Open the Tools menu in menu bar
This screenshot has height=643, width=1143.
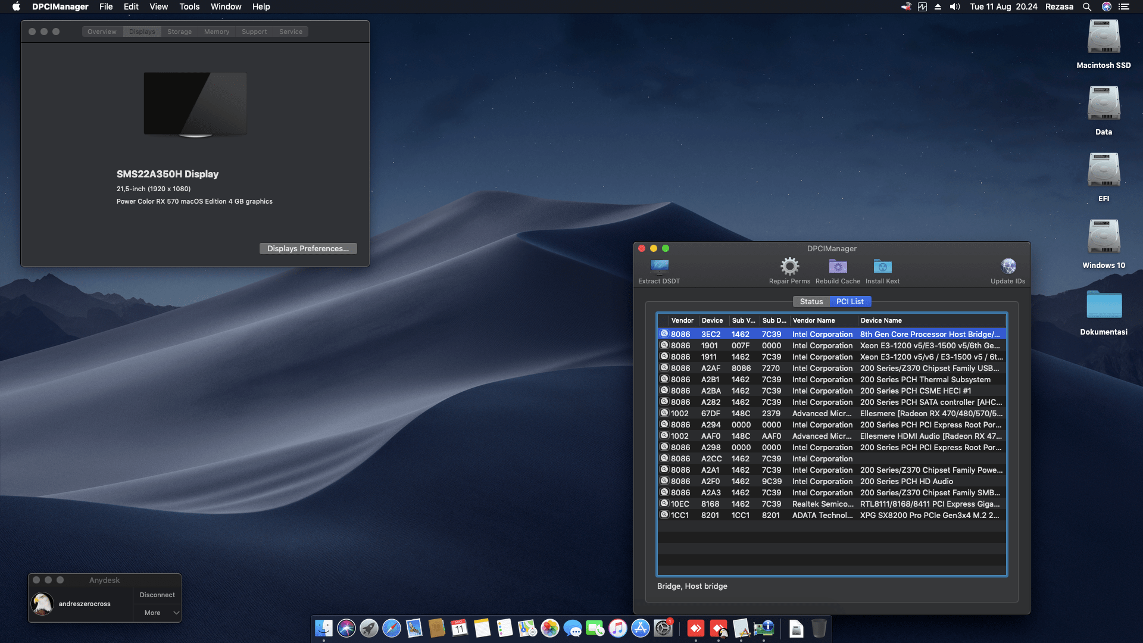[x=189, y=7]
